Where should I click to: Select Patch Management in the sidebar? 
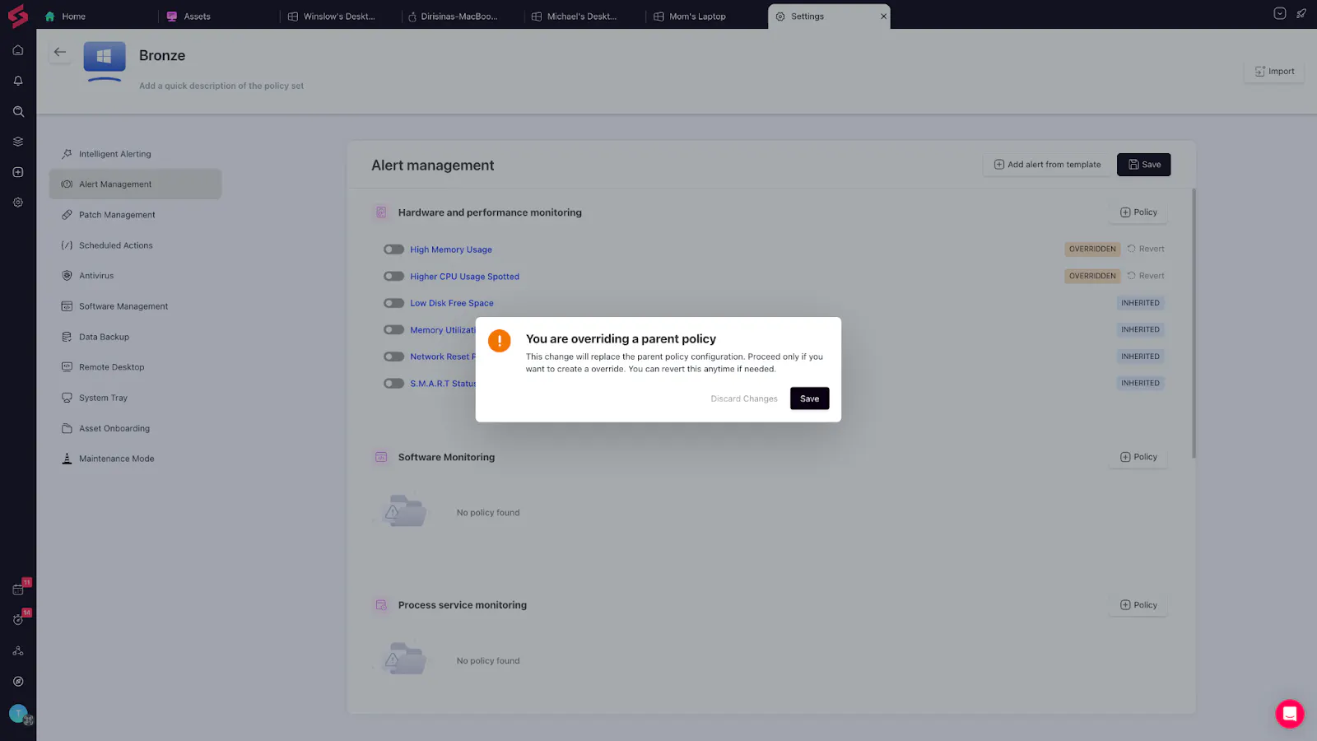[117, 215]
